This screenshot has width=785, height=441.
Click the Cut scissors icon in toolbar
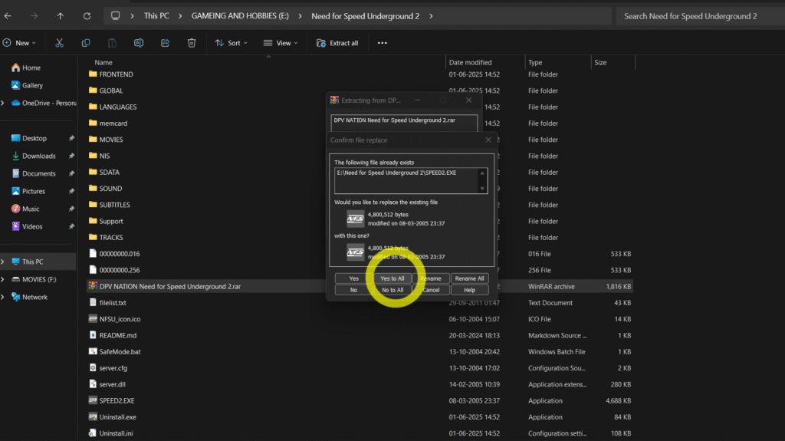coord(59,43)
